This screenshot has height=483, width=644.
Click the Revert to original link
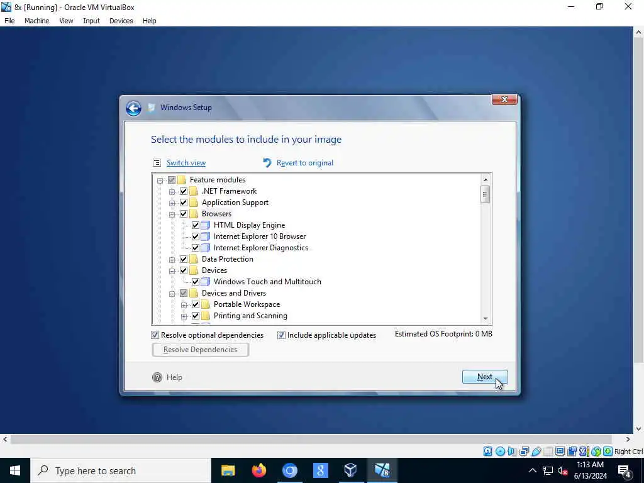point(305,163)
